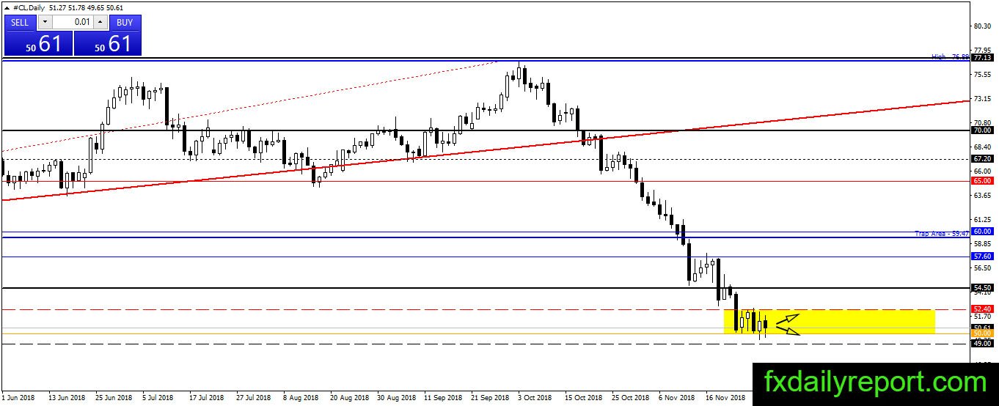Click the buy price tile under BUY
Viewport: 999px width, 406px height.
[108, 43]
